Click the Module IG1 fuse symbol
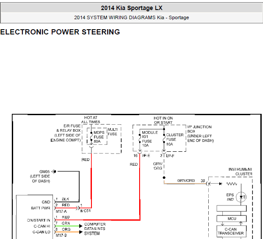 (x=140, y=138)
